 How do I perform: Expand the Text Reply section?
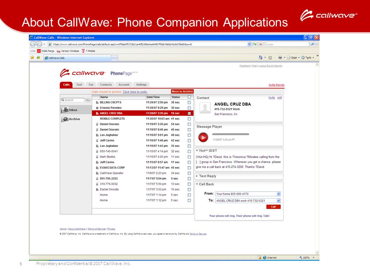pos(197,176)
